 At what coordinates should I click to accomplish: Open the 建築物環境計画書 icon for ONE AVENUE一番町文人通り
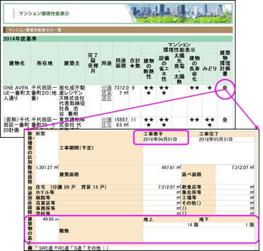pyautogui.click(x=225, y=88)
